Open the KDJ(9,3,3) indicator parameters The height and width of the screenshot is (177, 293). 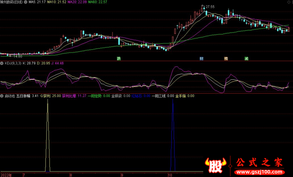13,63
